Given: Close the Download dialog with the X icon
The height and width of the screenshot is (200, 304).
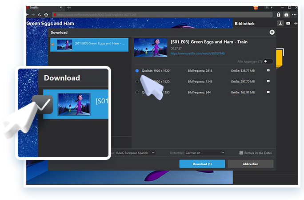Looking at the screenshot, I should pos(272,32).
